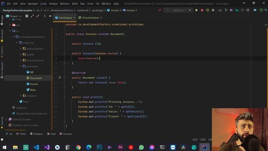Open the Structure tool window from the left strip
Image resolution: width=268 pixels, height=151 pixels.
pyautogui.click(x=2, y=36)
